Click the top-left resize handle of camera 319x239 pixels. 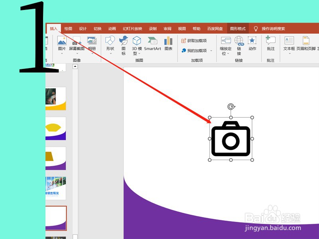(210, 118)
